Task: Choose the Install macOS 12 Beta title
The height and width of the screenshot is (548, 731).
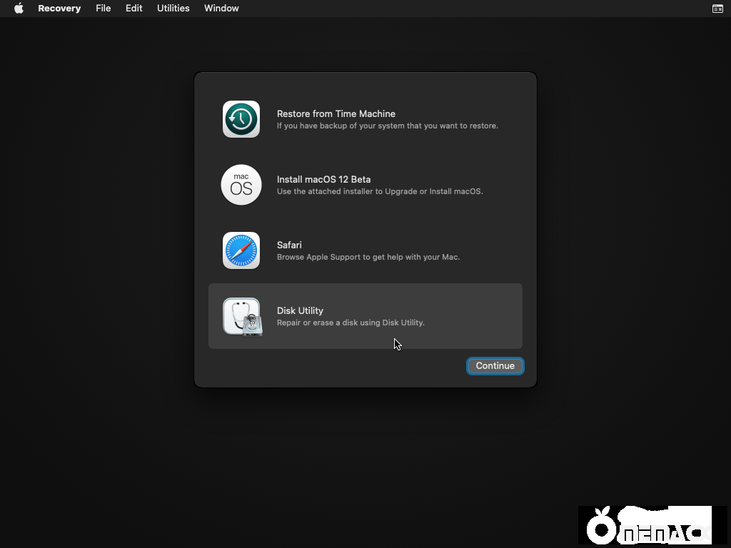Action: 323,179
